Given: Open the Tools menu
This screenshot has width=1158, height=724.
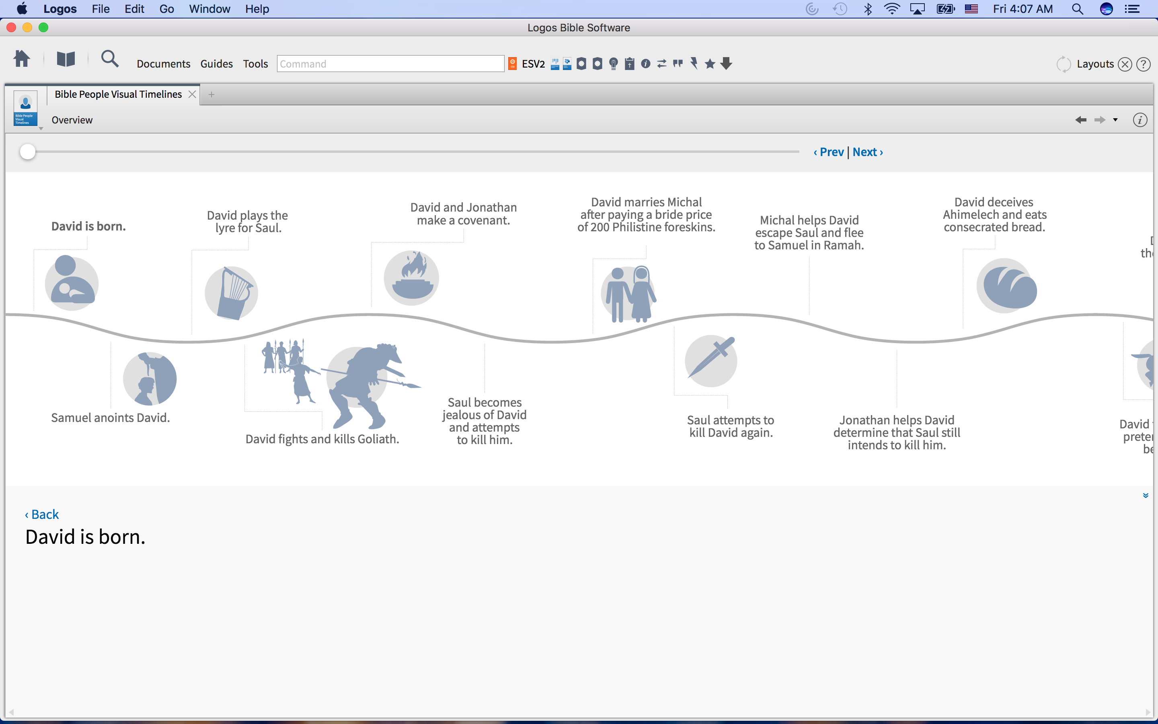Looking at the screenshot, I should [x=255, y=64].
